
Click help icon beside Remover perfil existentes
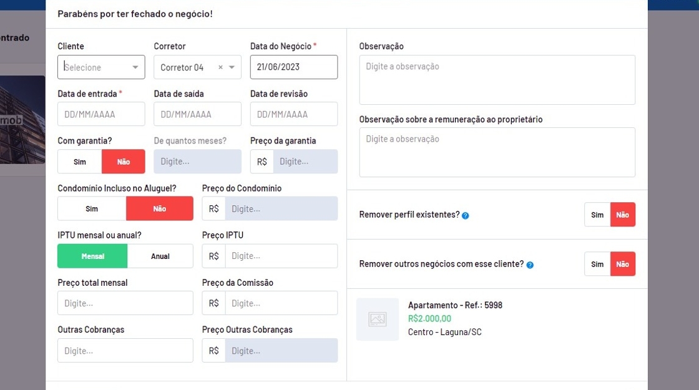point(466,215)
